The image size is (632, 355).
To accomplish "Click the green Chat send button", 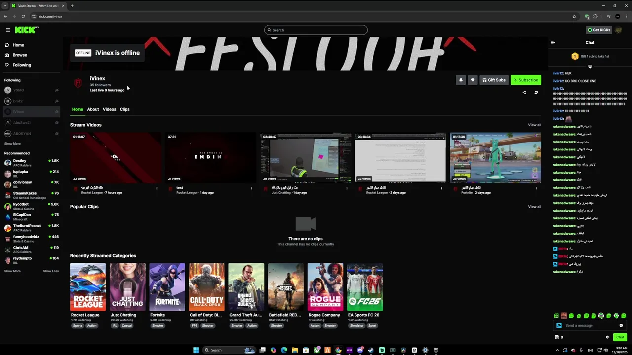I will coord(620,337).
